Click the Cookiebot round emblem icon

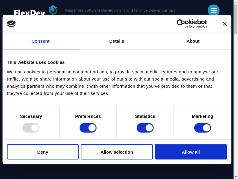click(x=11, y=24)
